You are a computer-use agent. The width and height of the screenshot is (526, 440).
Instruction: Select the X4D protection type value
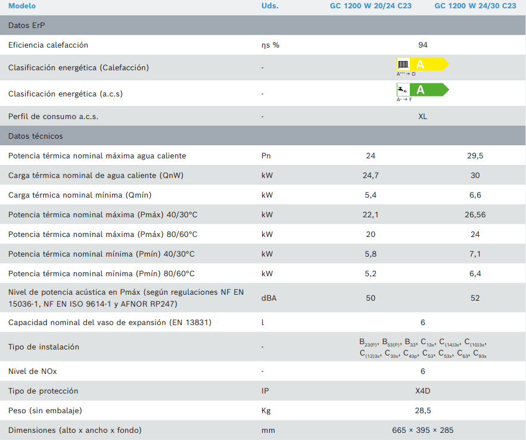(x=423, y=391)
